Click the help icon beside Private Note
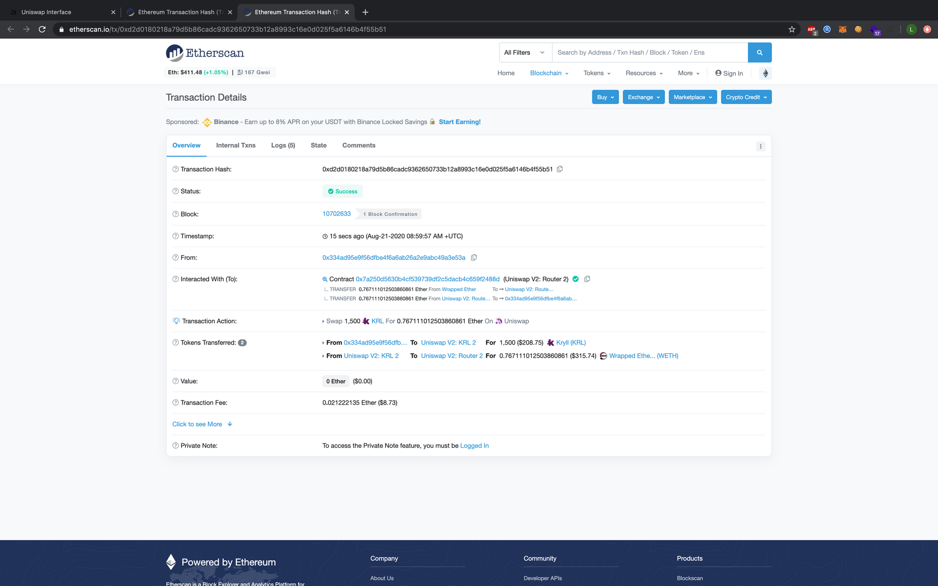The height and width of the screenshot is (586, 938). [175, 446]
